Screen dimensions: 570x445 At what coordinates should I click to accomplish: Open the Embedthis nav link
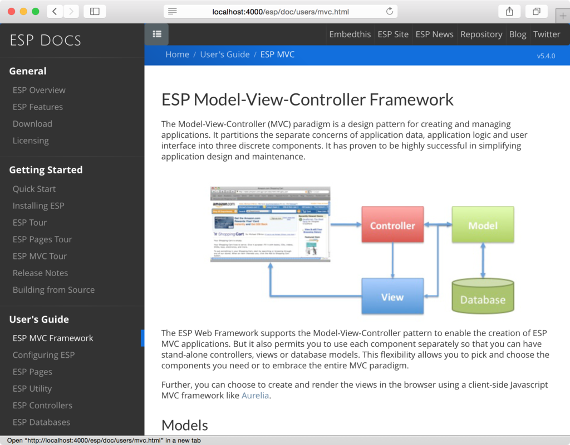(x=350, y=34)
